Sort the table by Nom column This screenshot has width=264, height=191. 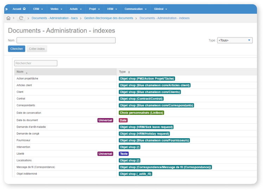65,72
